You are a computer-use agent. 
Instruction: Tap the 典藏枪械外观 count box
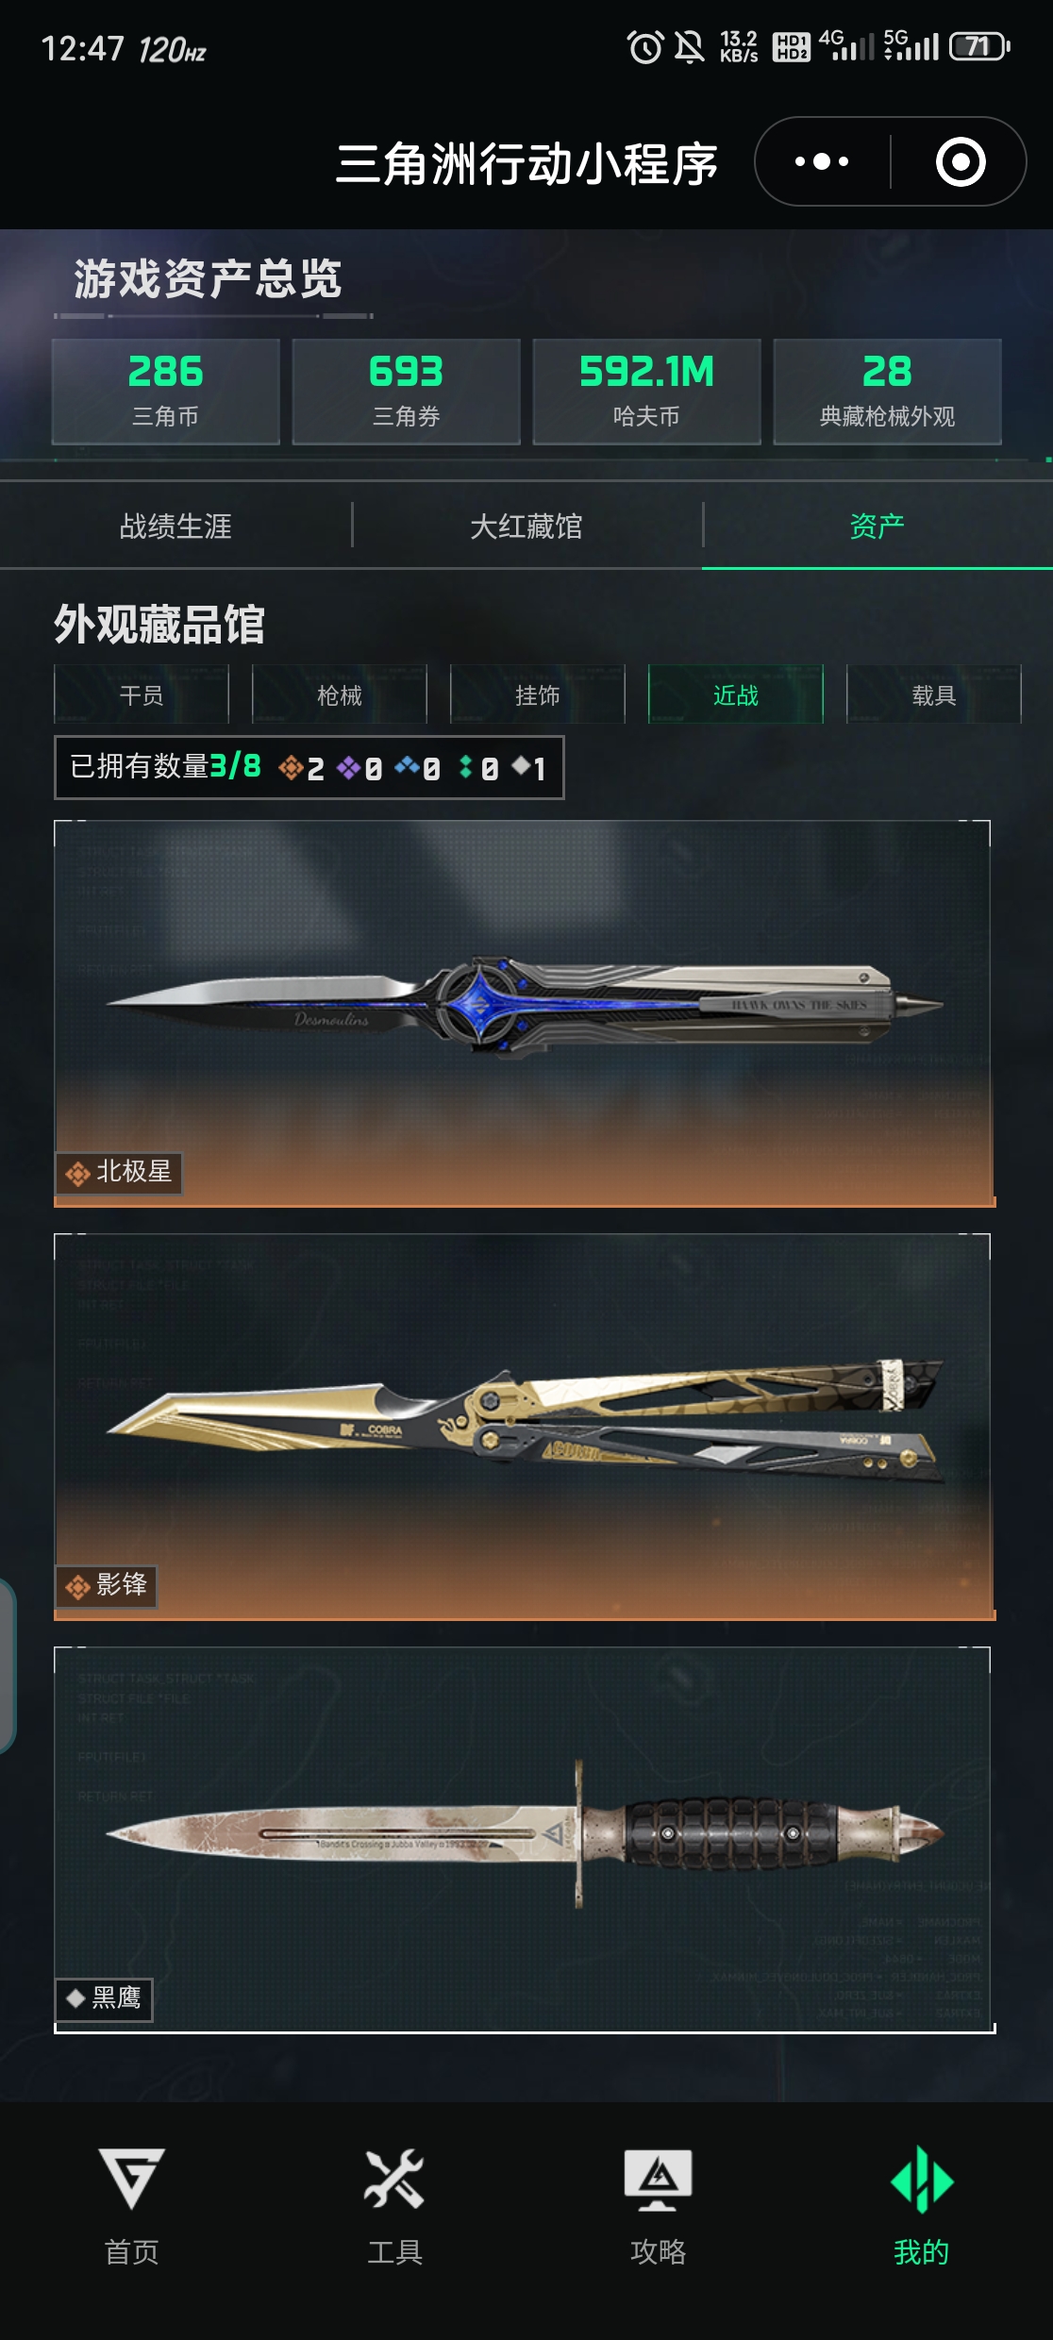point(887,391)
